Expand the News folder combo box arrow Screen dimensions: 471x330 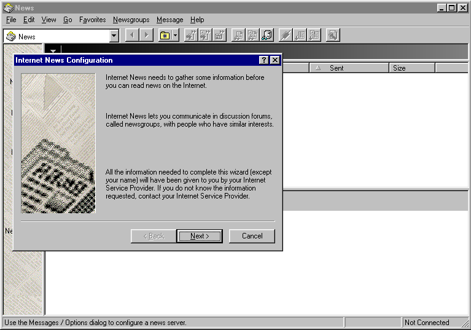114,36
